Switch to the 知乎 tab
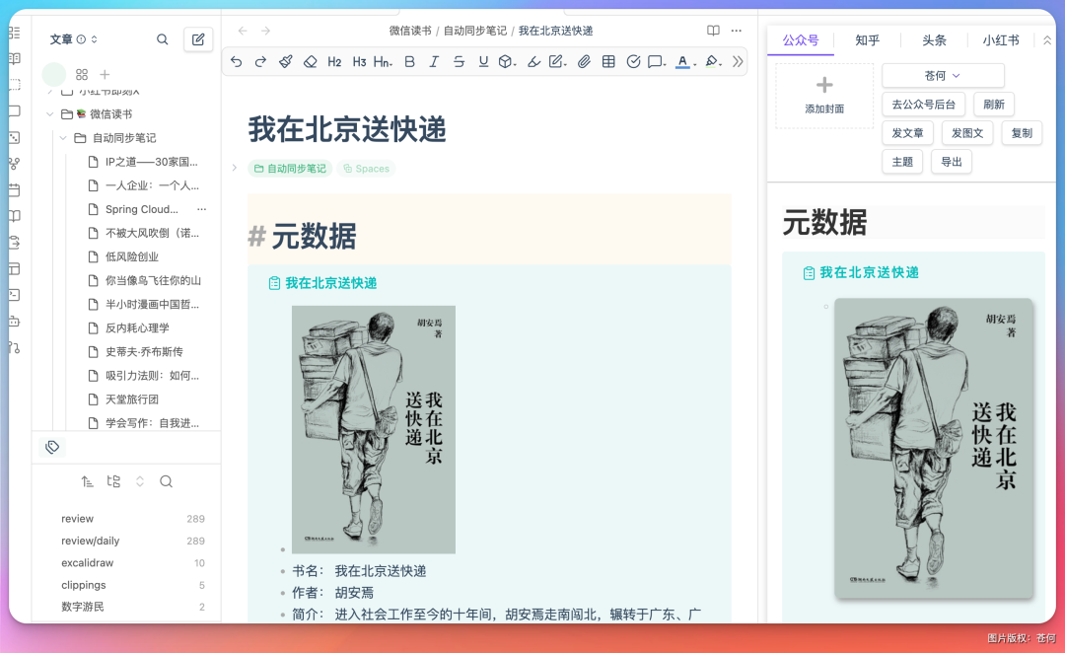Viewport: 1065px width, 653px height. (867, 40)
